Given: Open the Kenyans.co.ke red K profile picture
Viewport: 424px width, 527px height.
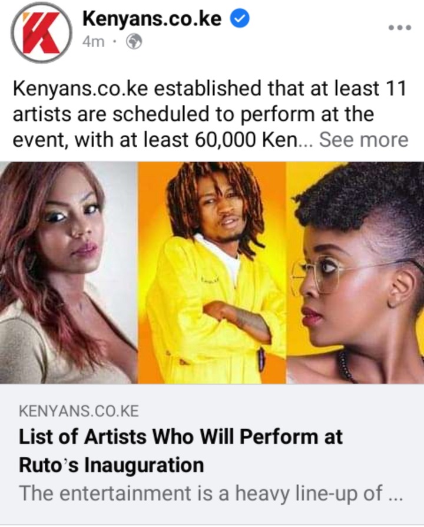Looking at the screenshot, I should click(x=42, y=32).
